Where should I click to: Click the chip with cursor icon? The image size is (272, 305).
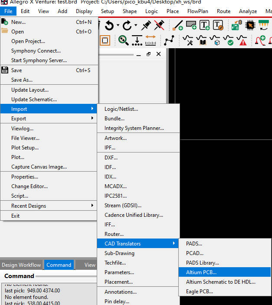coord(250,25)
